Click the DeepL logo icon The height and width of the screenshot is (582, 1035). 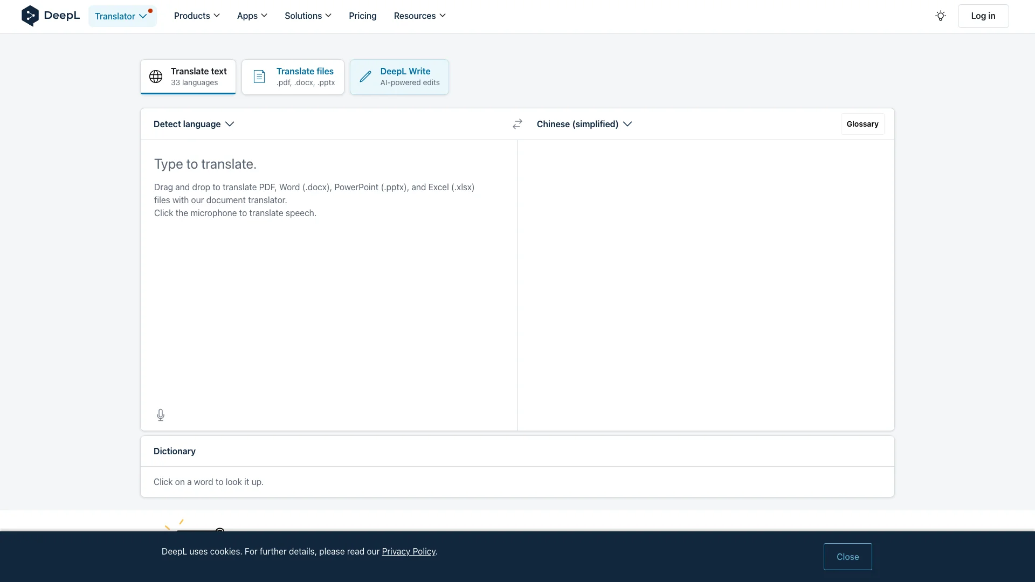pos(30,16)
